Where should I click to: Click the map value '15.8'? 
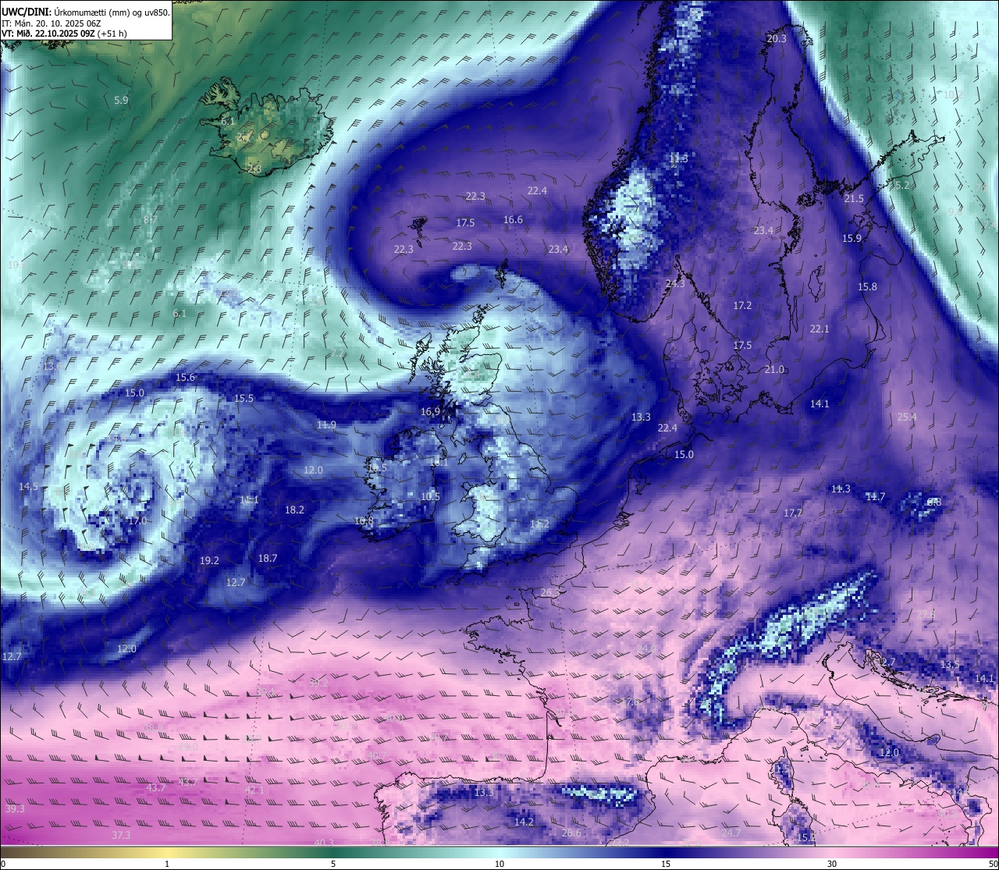point(867,287)
